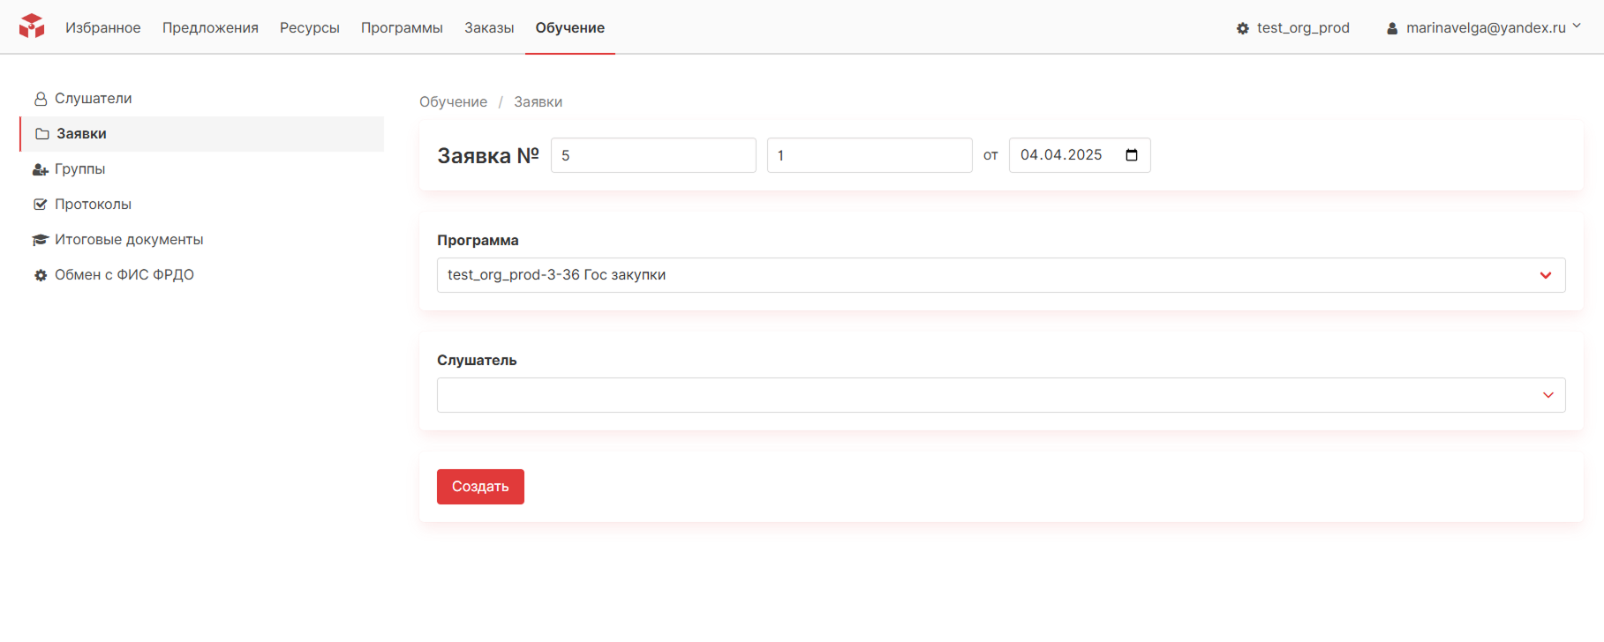
Task: Open the Избранное menu
Action: pyautogui.click(x=103, y=28)
